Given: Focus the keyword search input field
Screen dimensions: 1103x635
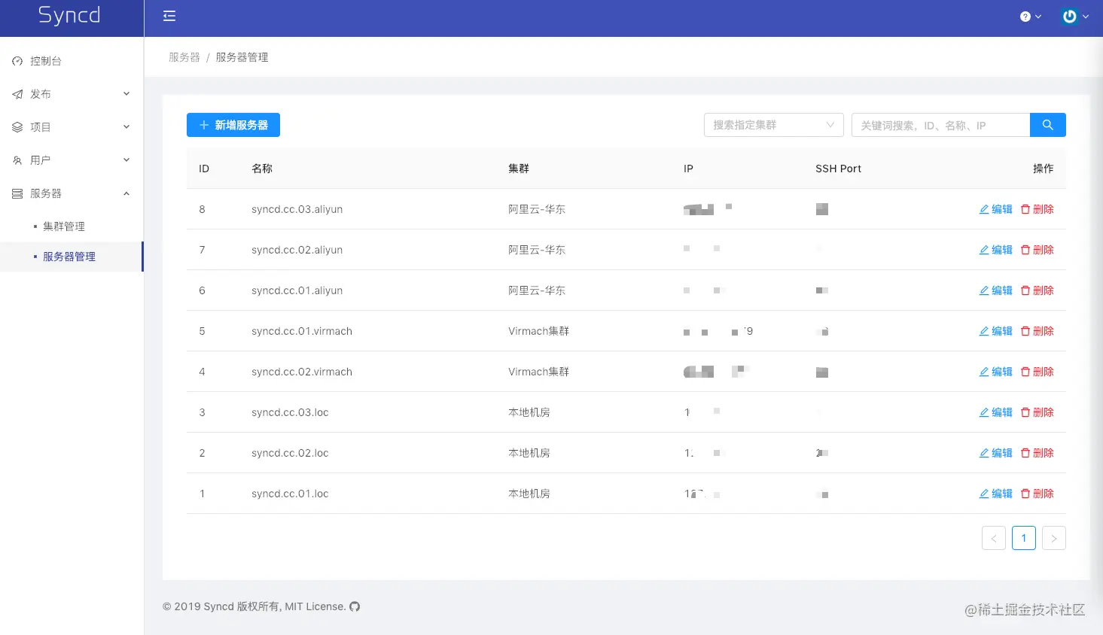Looking at the screenshot, I should click(x=940, y=125).
